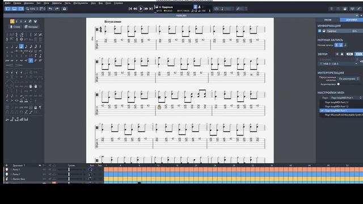The image size is (363, 204).
Task: Start playback with the Play button
Action: (x=141, y=9)
